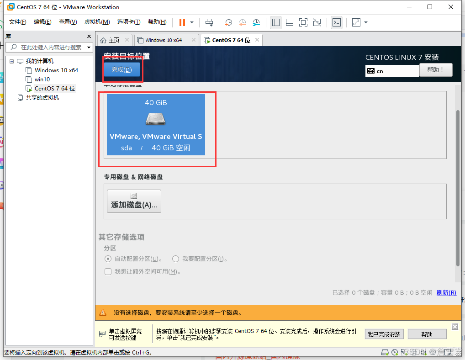465x360 pixels.
Task: Click the 没有选择磁盘 warning message text
Action: (178, 312)
